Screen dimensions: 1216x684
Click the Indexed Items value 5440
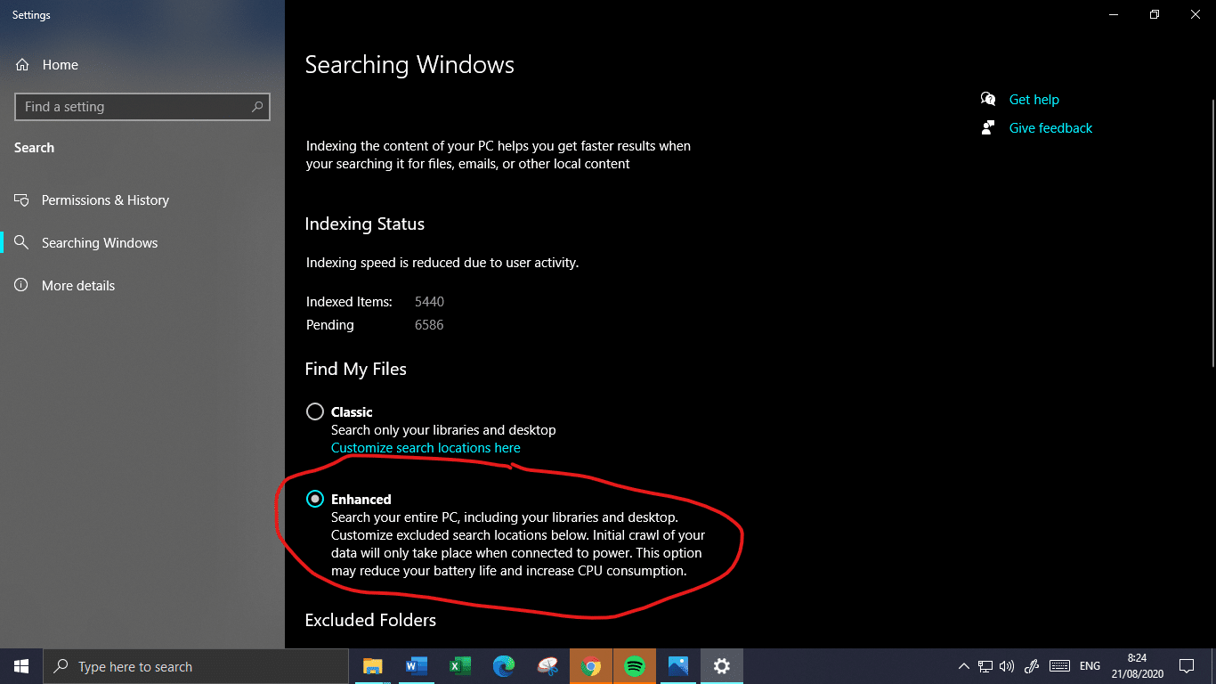click(429, 302)
